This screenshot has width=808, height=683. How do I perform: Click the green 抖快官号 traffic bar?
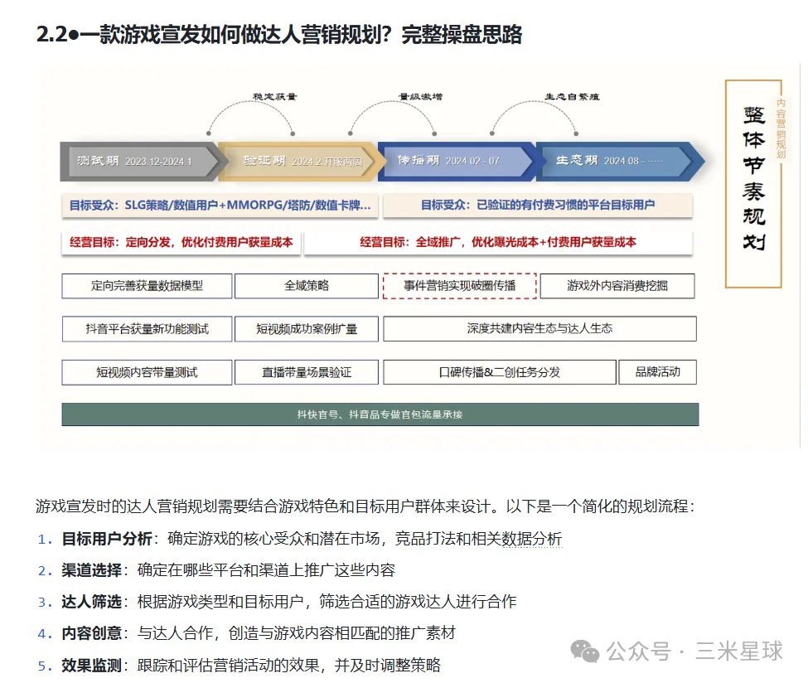380,414
